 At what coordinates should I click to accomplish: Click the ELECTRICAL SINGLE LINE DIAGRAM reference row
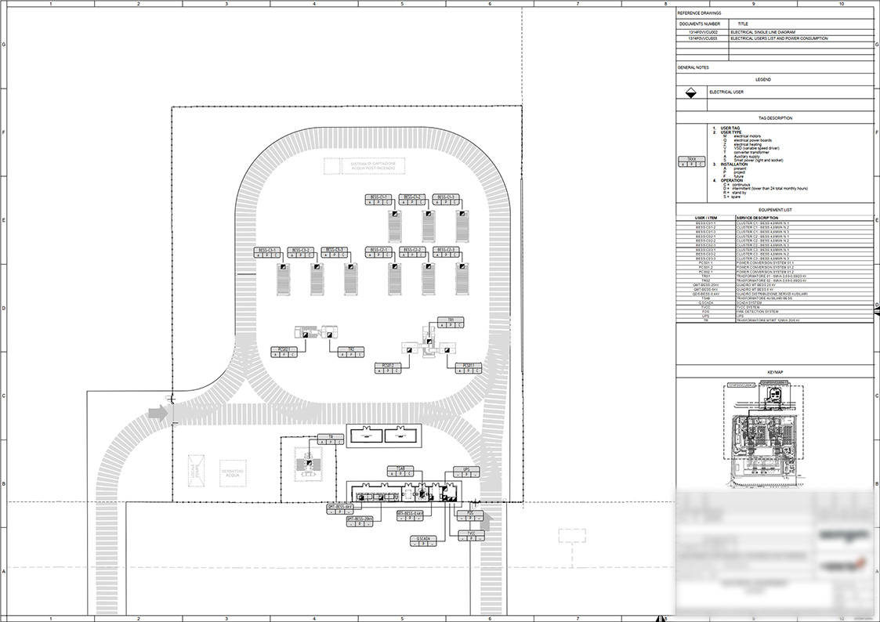pyautogui.click(x=774, y=33)
